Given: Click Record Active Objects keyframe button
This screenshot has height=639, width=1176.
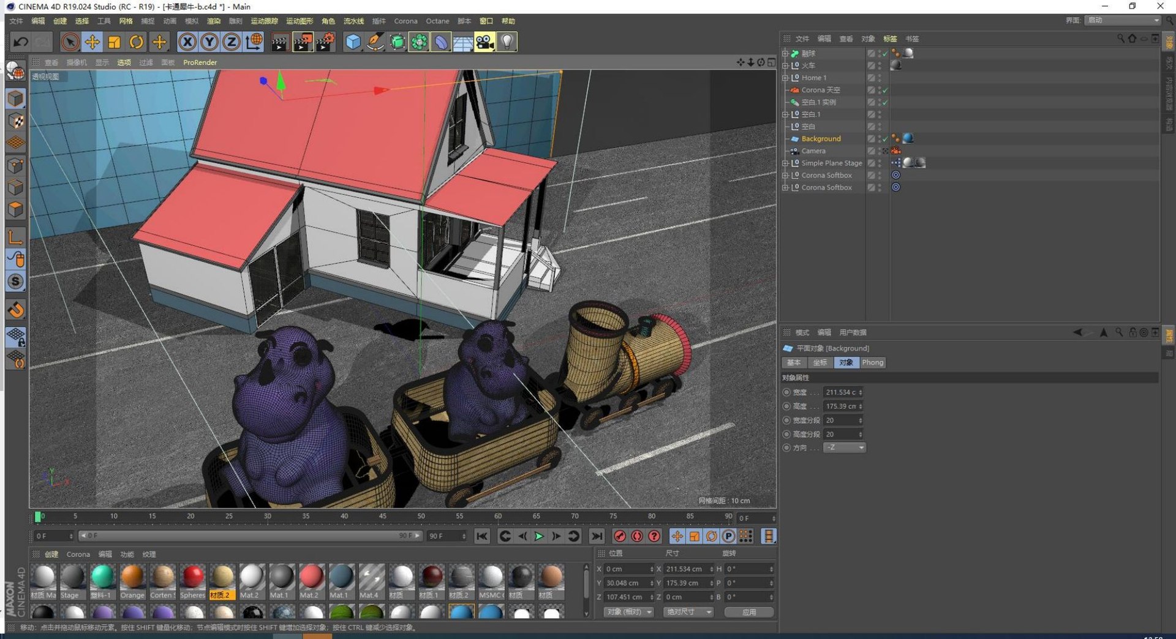Looking at the screenshot, I should coord(620,536).
